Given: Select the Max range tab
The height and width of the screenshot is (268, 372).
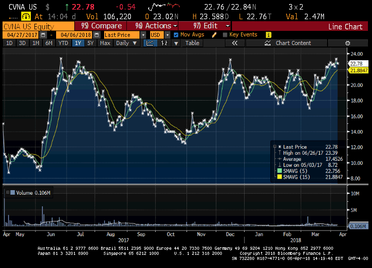Looking at the screenshot, I should 105,43.
